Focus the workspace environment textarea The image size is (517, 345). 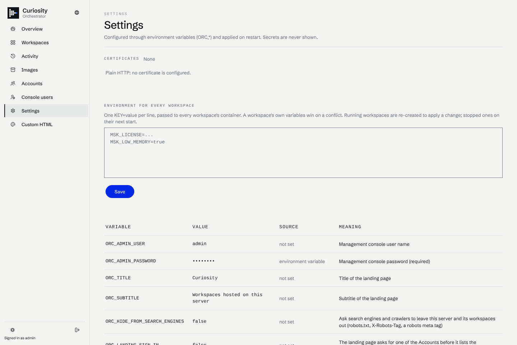303,153
